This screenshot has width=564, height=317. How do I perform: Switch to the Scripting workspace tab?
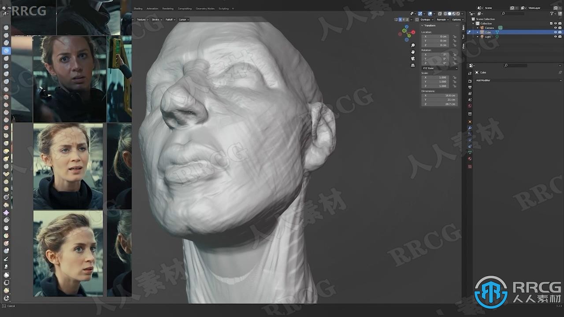223,8
